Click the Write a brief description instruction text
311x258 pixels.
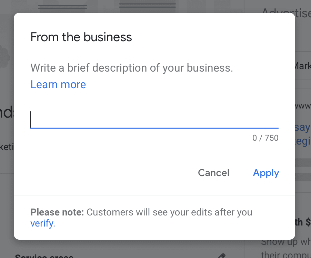click(132, 68)
